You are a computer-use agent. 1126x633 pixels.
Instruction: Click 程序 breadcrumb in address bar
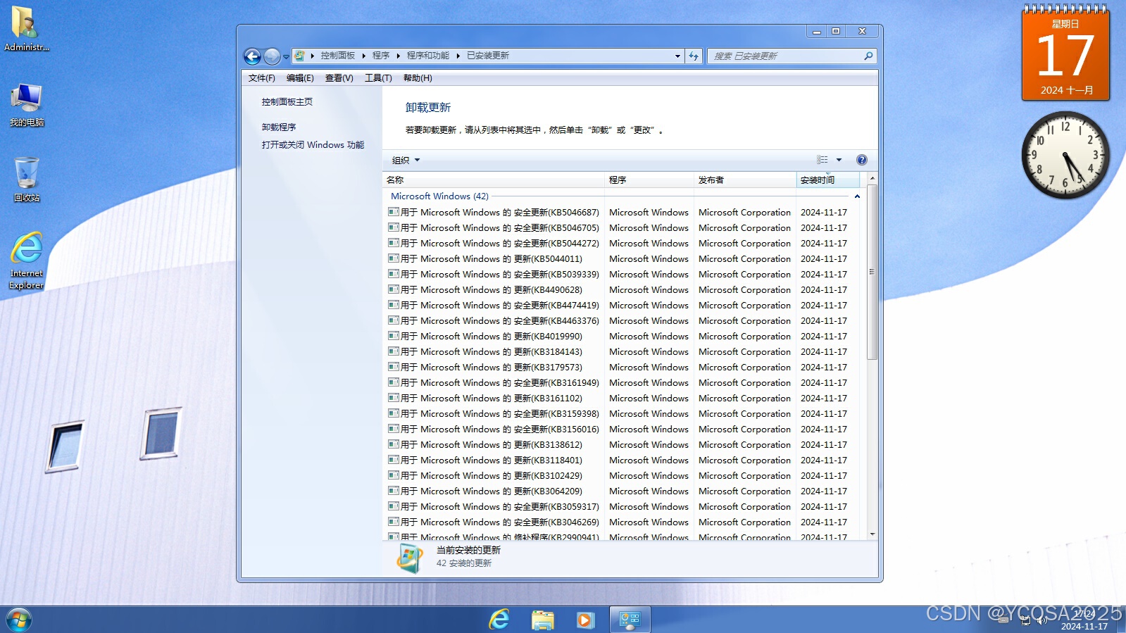pos(381,56)
